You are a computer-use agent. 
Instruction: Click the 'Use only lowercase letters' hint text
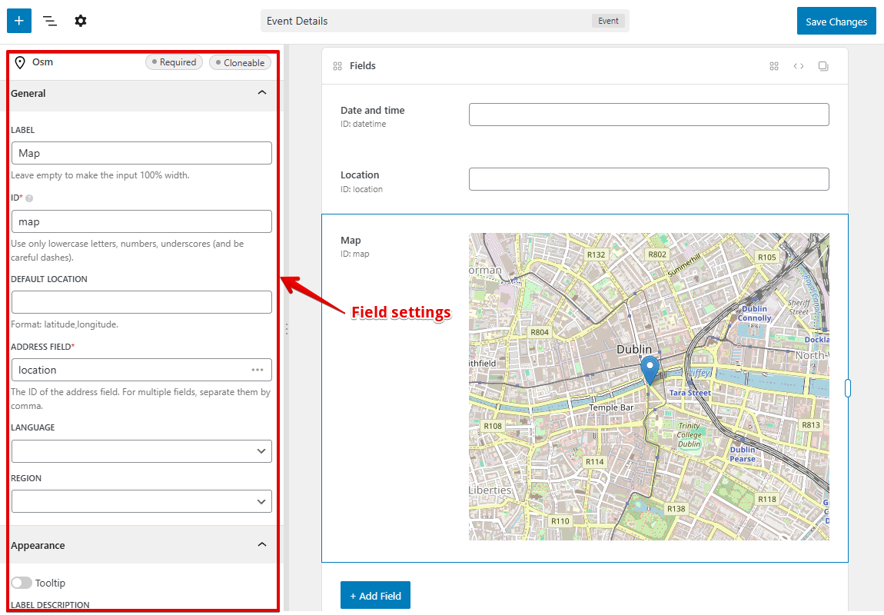point(128,251)
